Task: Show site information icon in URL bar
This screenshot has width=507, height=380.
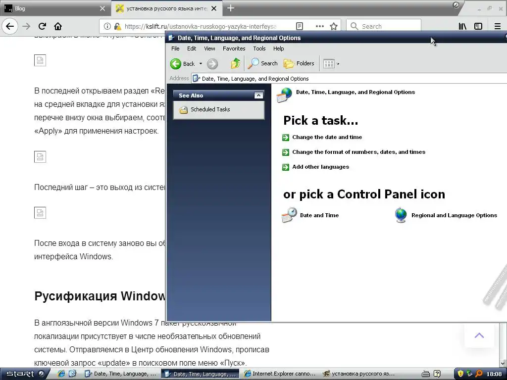Action: tap(107, 26)
